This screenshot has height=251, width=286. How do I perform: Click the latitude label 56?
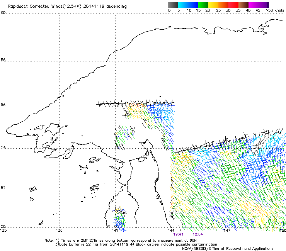3,105
